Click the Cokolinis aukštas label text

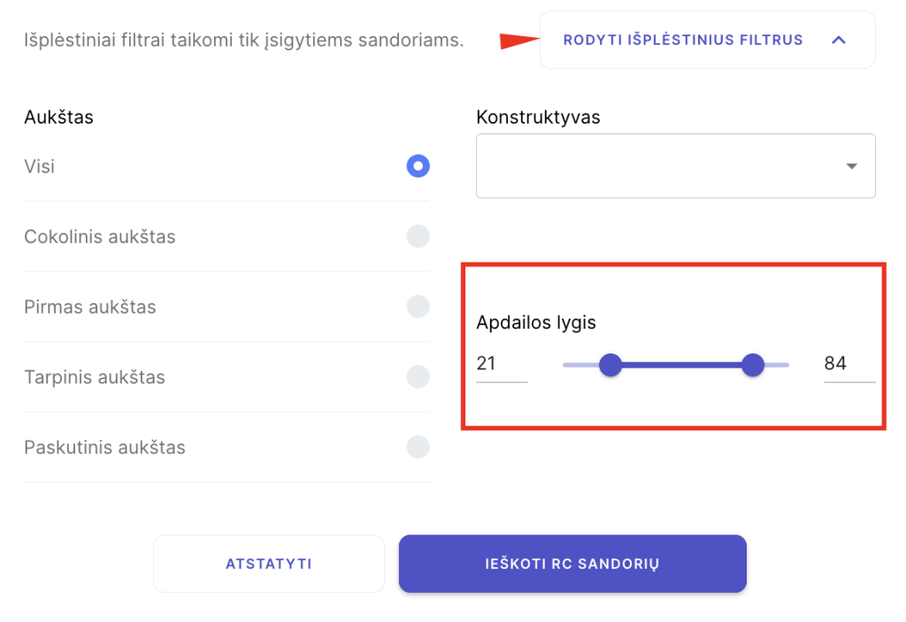coord(100,237)
